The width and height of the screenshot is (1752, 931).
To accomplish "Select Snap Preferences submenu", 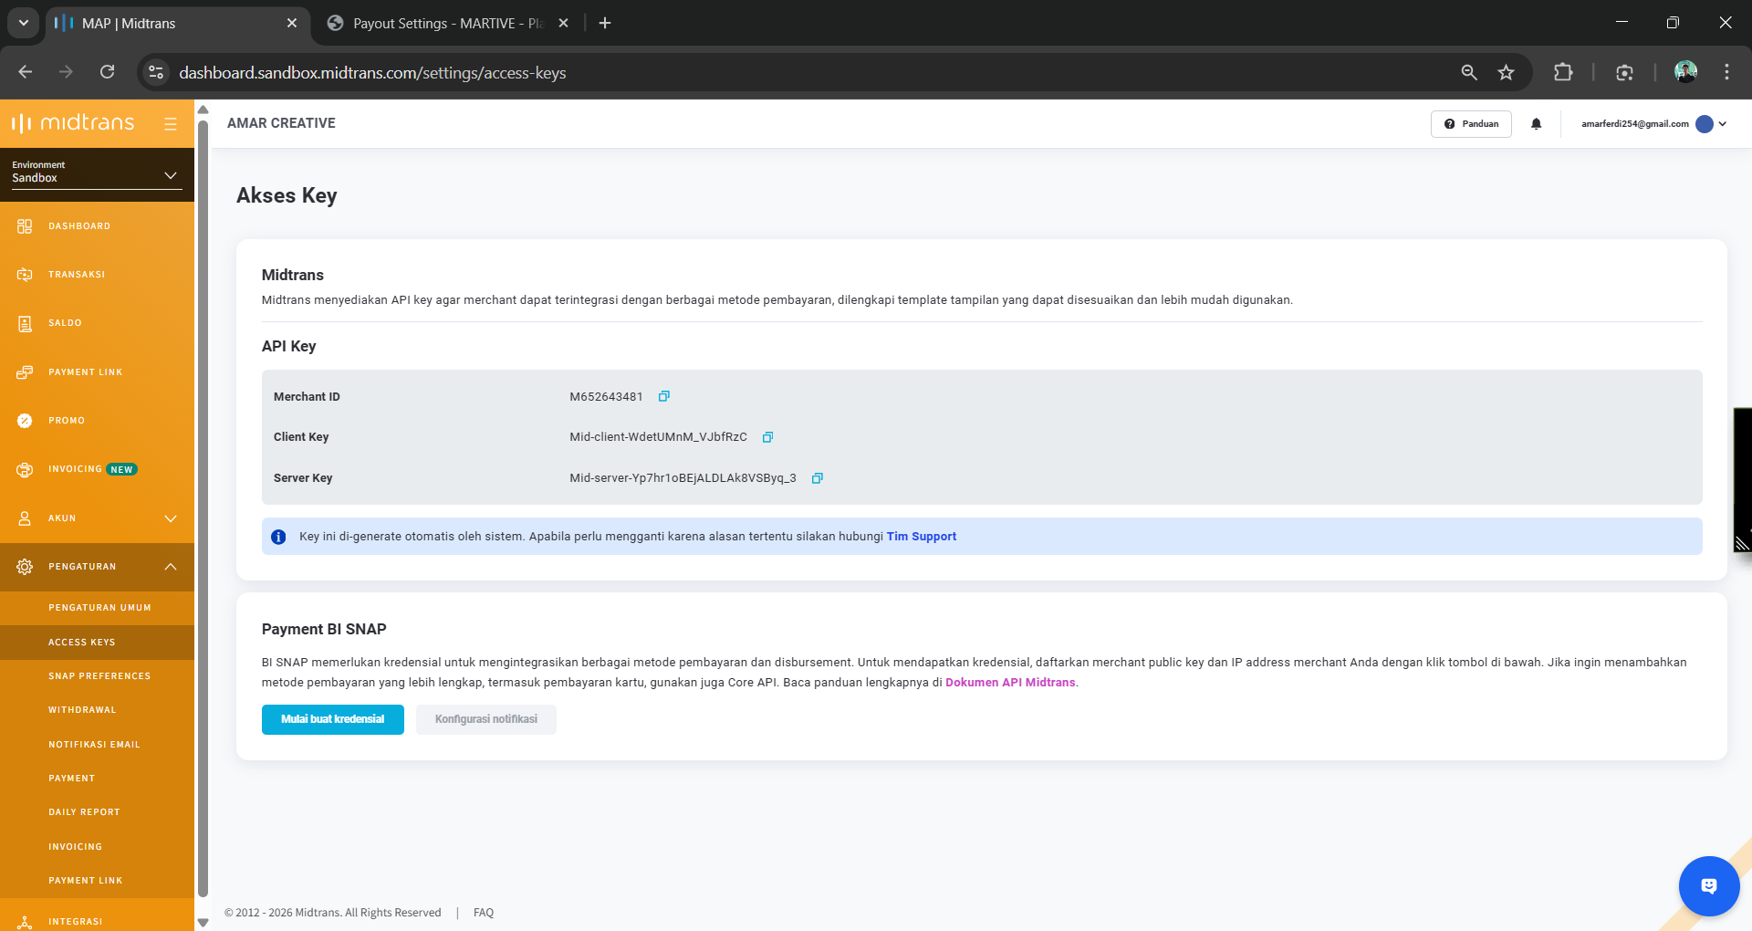I will [x=99, y=676].
